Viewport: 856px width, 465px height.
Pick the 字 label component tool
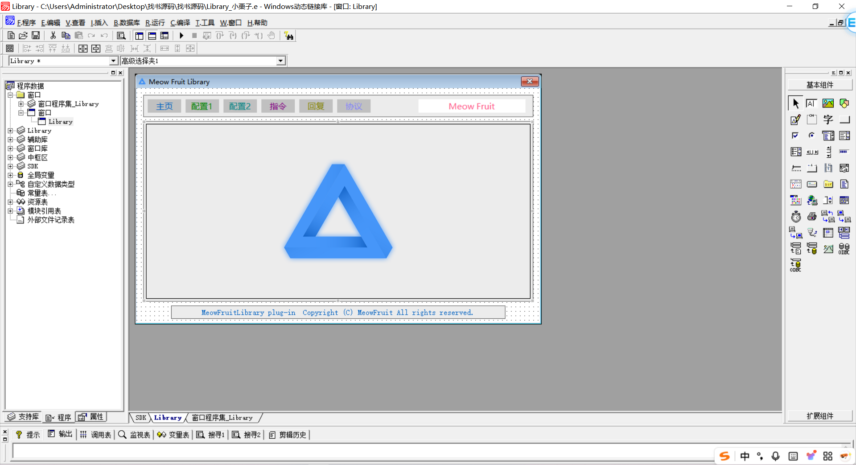click(x=828, y=119)
